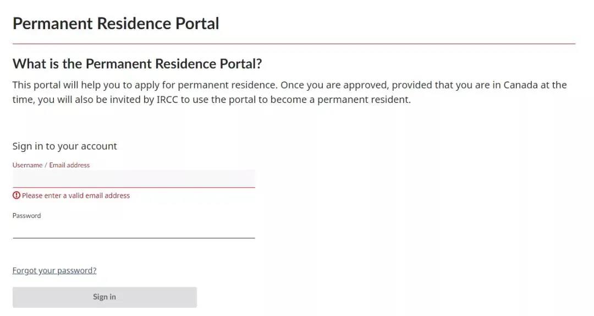
Task: Click the word 'IRCC' in the description
Action: [x=167, y=100]
